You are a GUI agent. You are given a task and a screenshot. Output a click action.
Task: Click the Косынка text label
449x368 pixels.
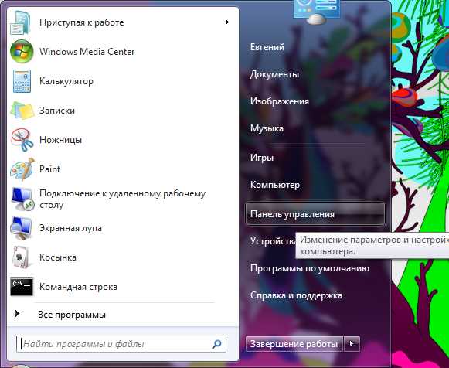point(57,257)
